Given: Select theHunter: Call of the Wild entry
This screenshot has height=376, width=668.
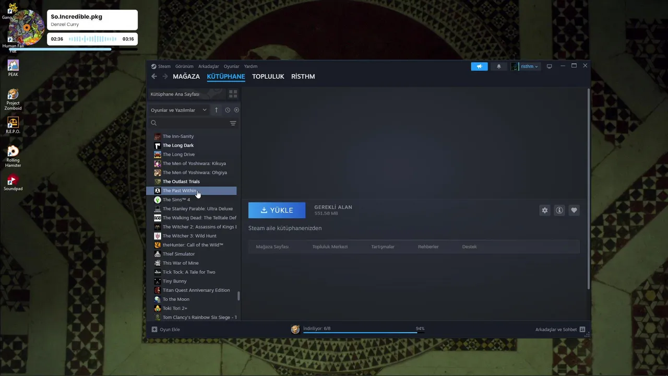Looking at the screenshot, I should click(x=192, y=245).
